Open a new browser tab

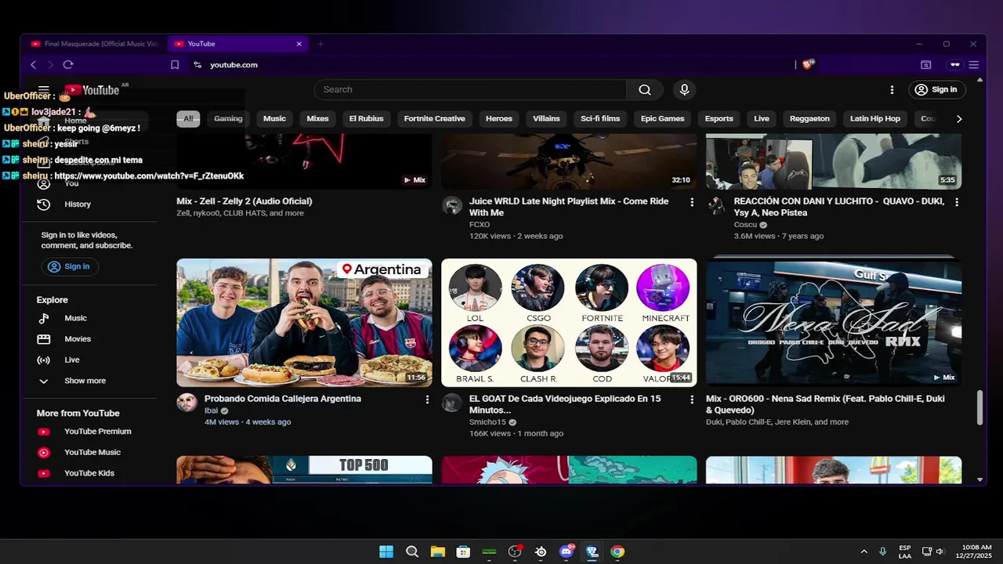(320, 44)
